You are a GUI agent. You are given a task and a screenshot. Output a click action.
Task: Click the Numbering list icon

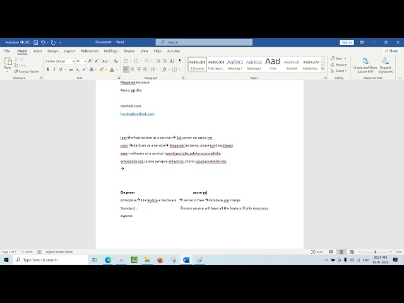click(136, 61)
